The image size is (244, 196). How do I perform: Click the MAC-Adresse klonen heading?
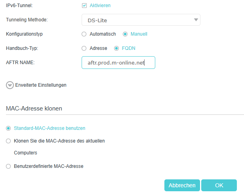(34, 108)
